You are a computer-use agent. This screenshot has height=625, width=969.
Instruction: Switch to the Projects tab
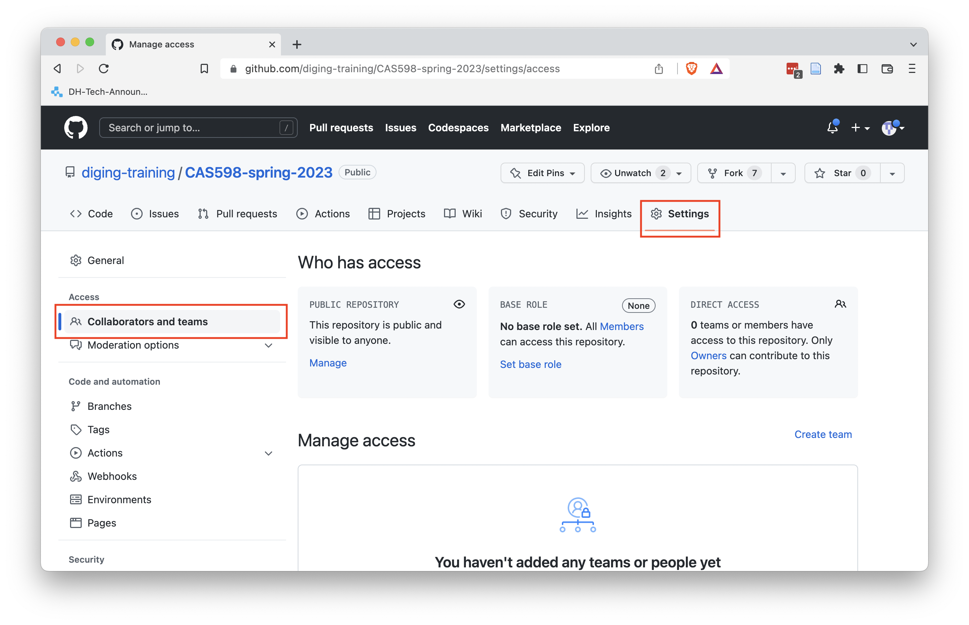397,213
